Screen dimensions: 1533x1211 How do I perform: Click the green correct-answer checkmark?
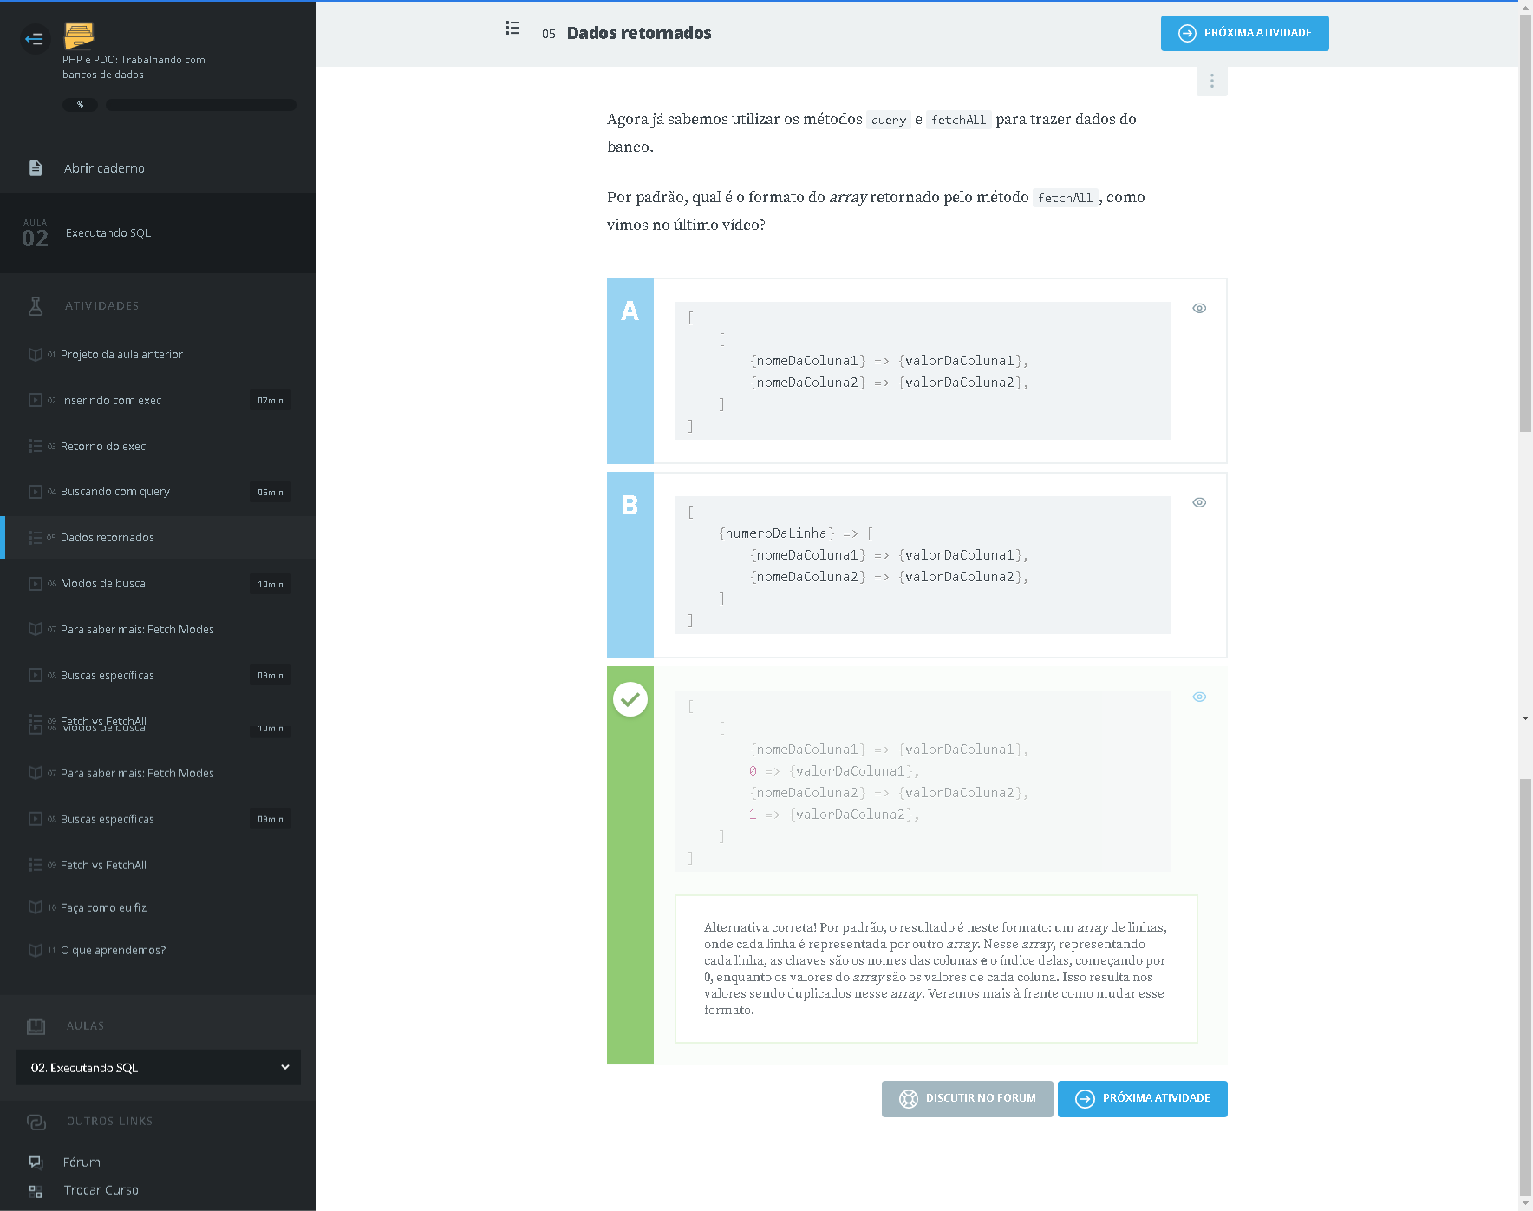630,699
